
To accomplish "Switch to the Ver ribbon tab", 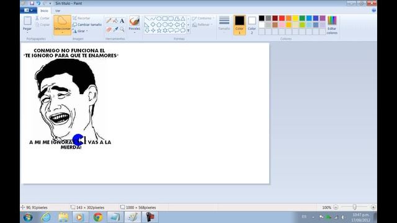I will [58, 11].
